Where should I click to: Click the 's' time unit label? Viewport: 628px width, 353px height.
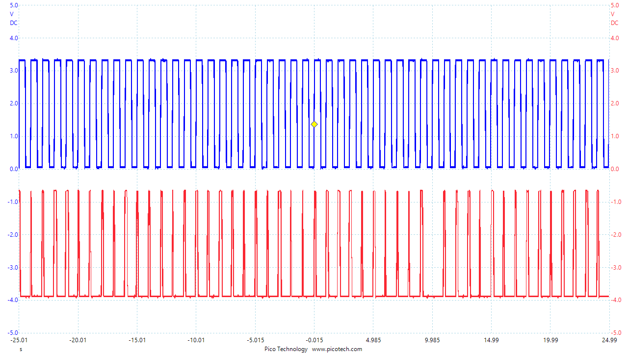coord(21,349)
